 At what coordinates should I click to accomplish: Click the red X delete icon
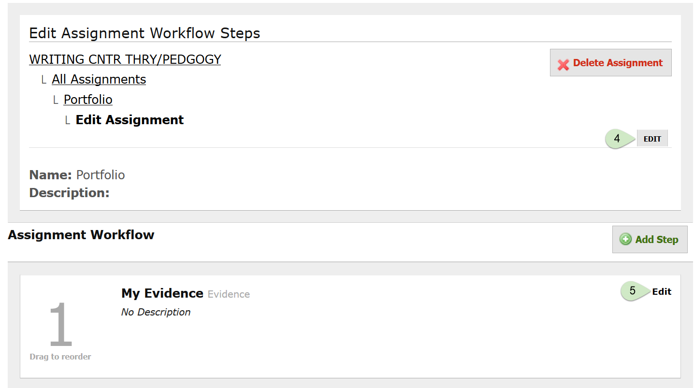[563, 65]
